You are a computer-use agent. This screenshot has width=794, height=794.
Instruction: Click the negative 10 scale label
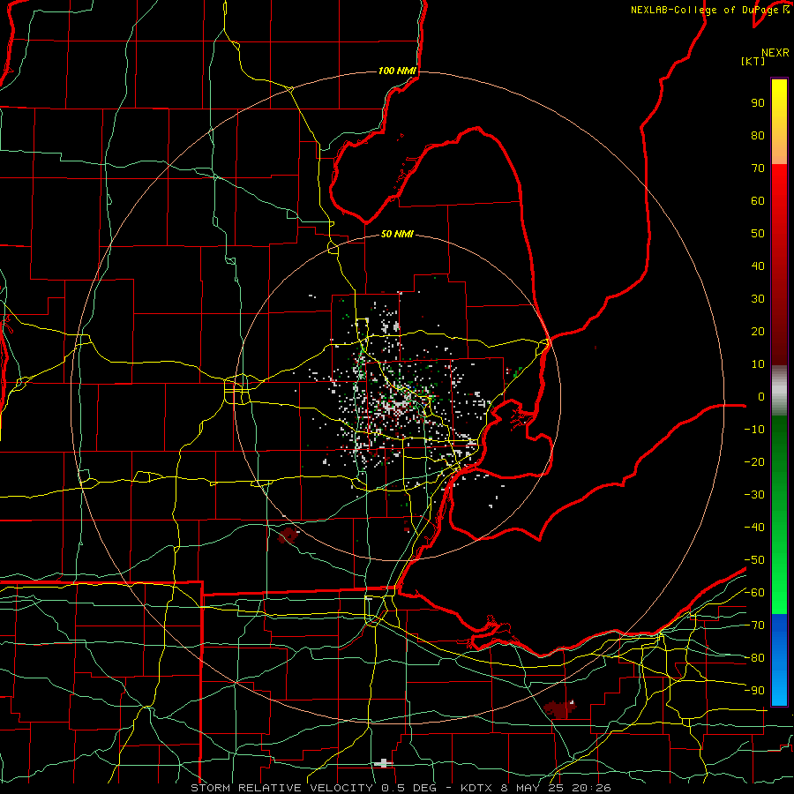[754, 430]
